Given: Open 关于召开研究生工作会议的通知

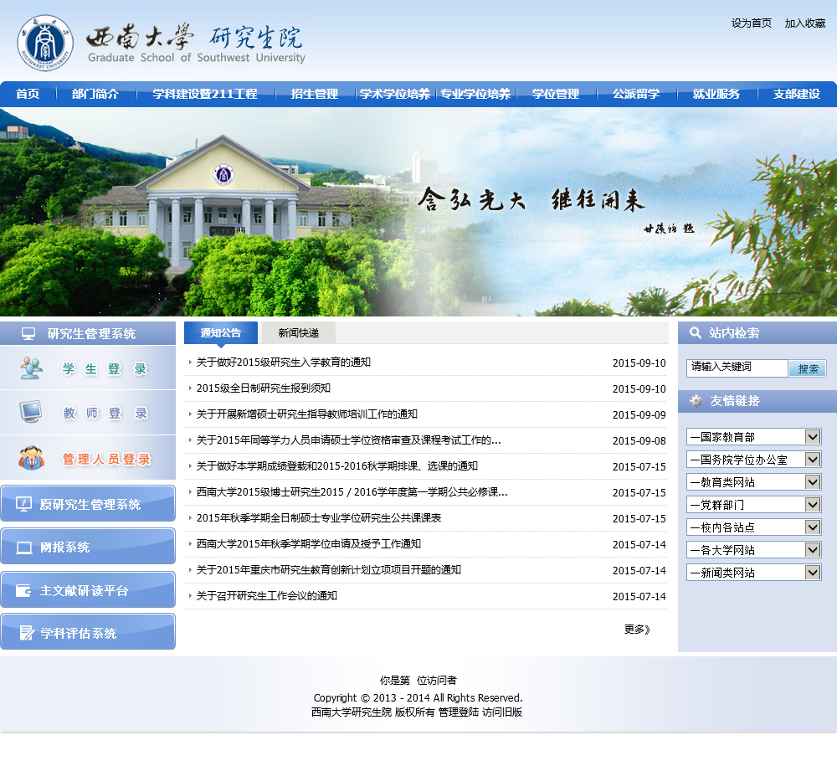Looking at the screenshot, I should coord(266,596).
